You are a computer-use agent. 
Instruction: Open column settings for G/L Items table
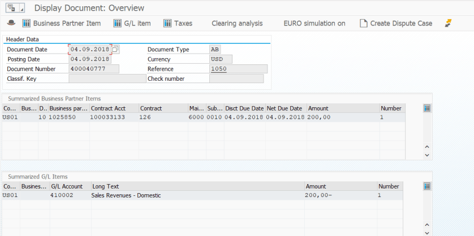coord(427,187)
